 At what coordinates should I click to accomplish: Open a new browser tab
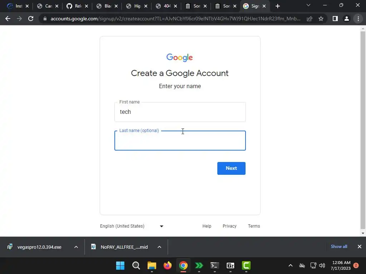pyautogui.click(x=277, y=6)
